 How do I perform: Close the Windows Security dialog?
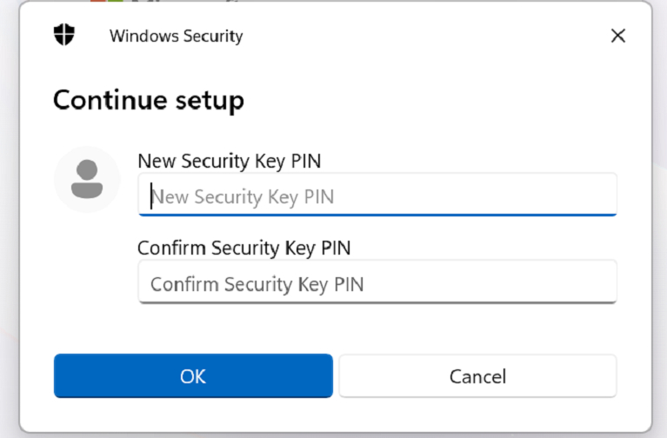[617, 36]
